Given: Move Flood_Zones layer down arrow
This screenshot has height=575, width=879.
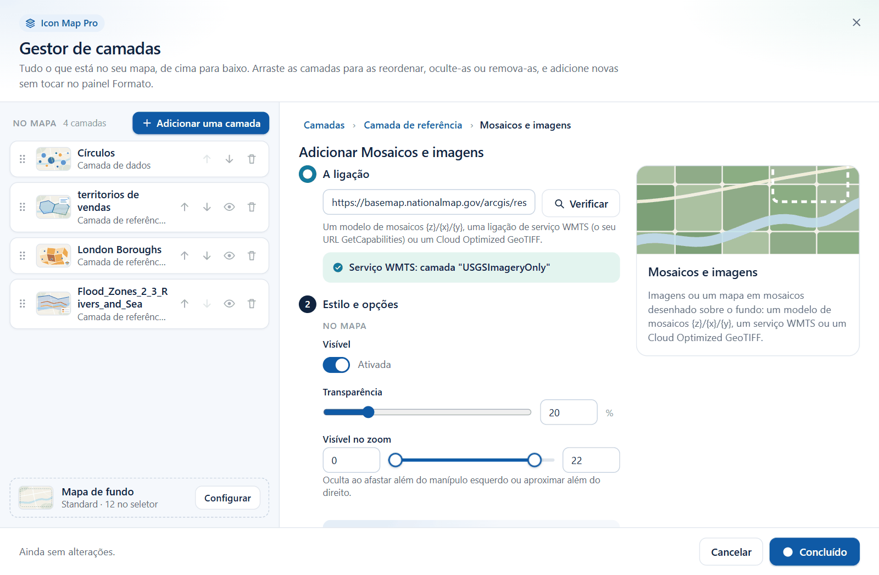Looking at the screenshot, I should click(x=207, y=304).
